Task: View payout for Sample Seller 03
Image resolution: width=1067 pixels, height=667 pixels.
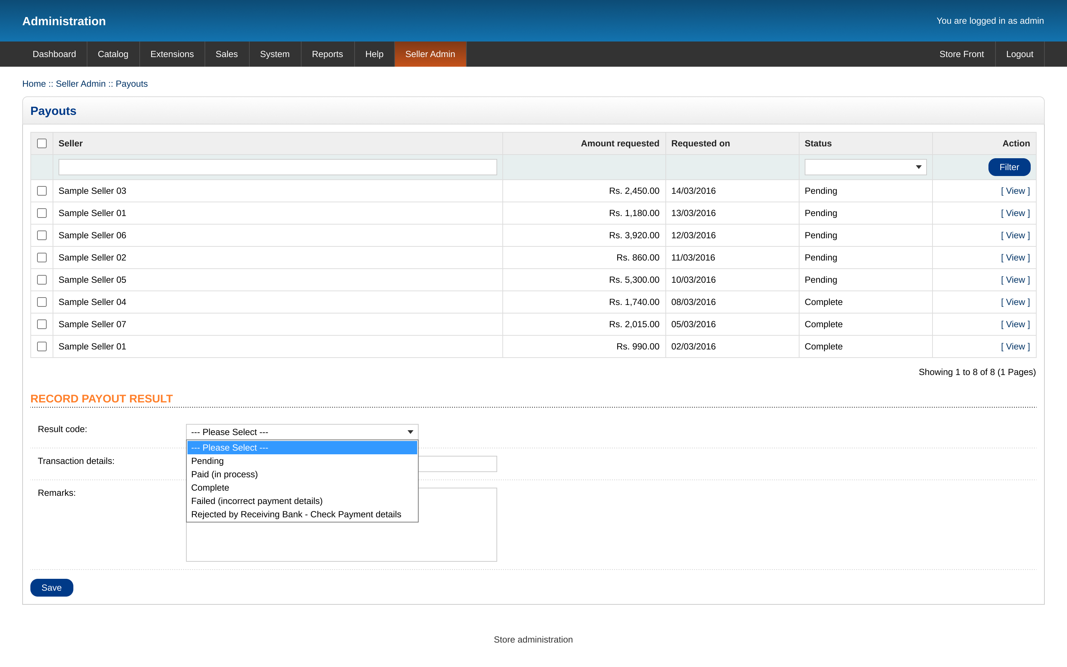Action: point(1016,191)
